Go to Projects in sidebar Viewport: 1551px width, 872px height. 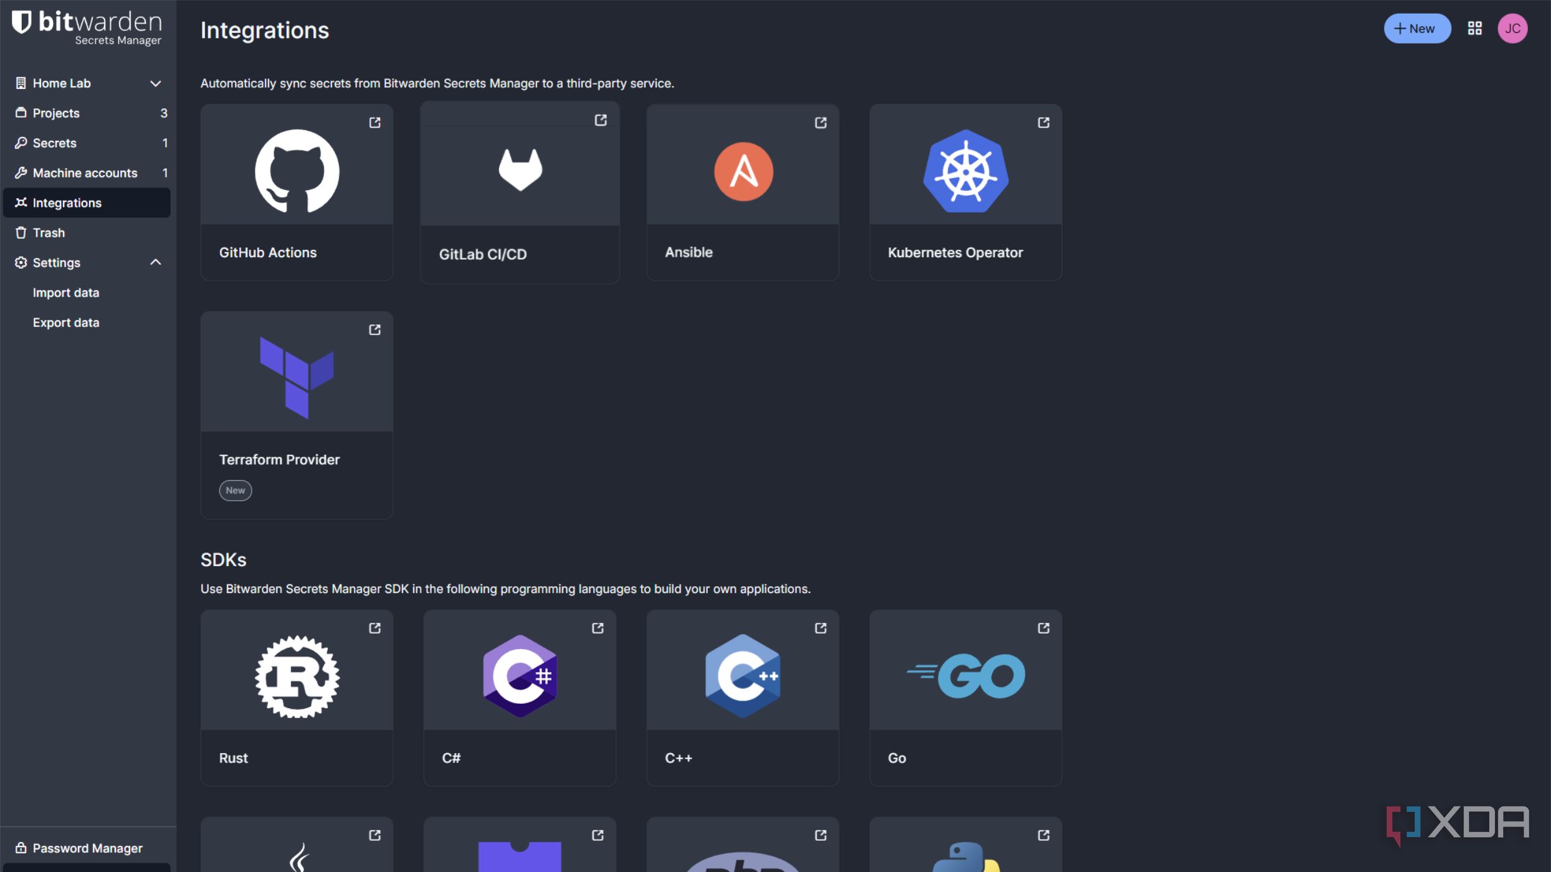coord(56,113)
